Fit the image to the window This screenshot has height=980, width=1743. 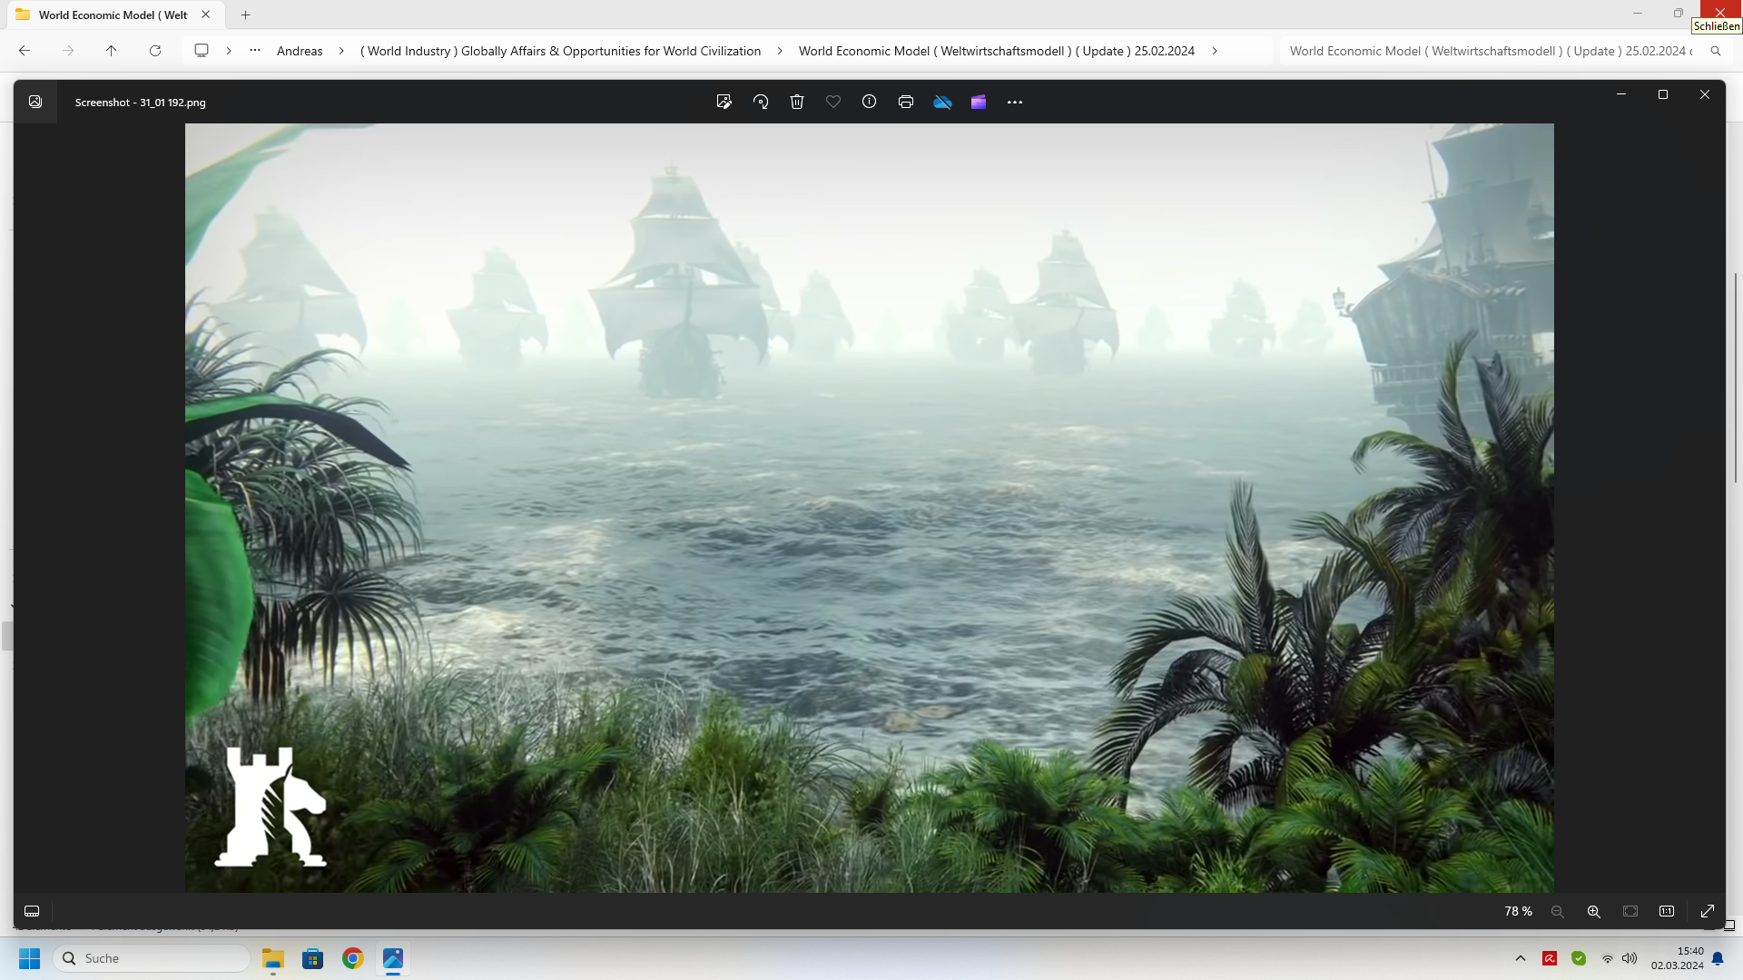(1630, 911)
